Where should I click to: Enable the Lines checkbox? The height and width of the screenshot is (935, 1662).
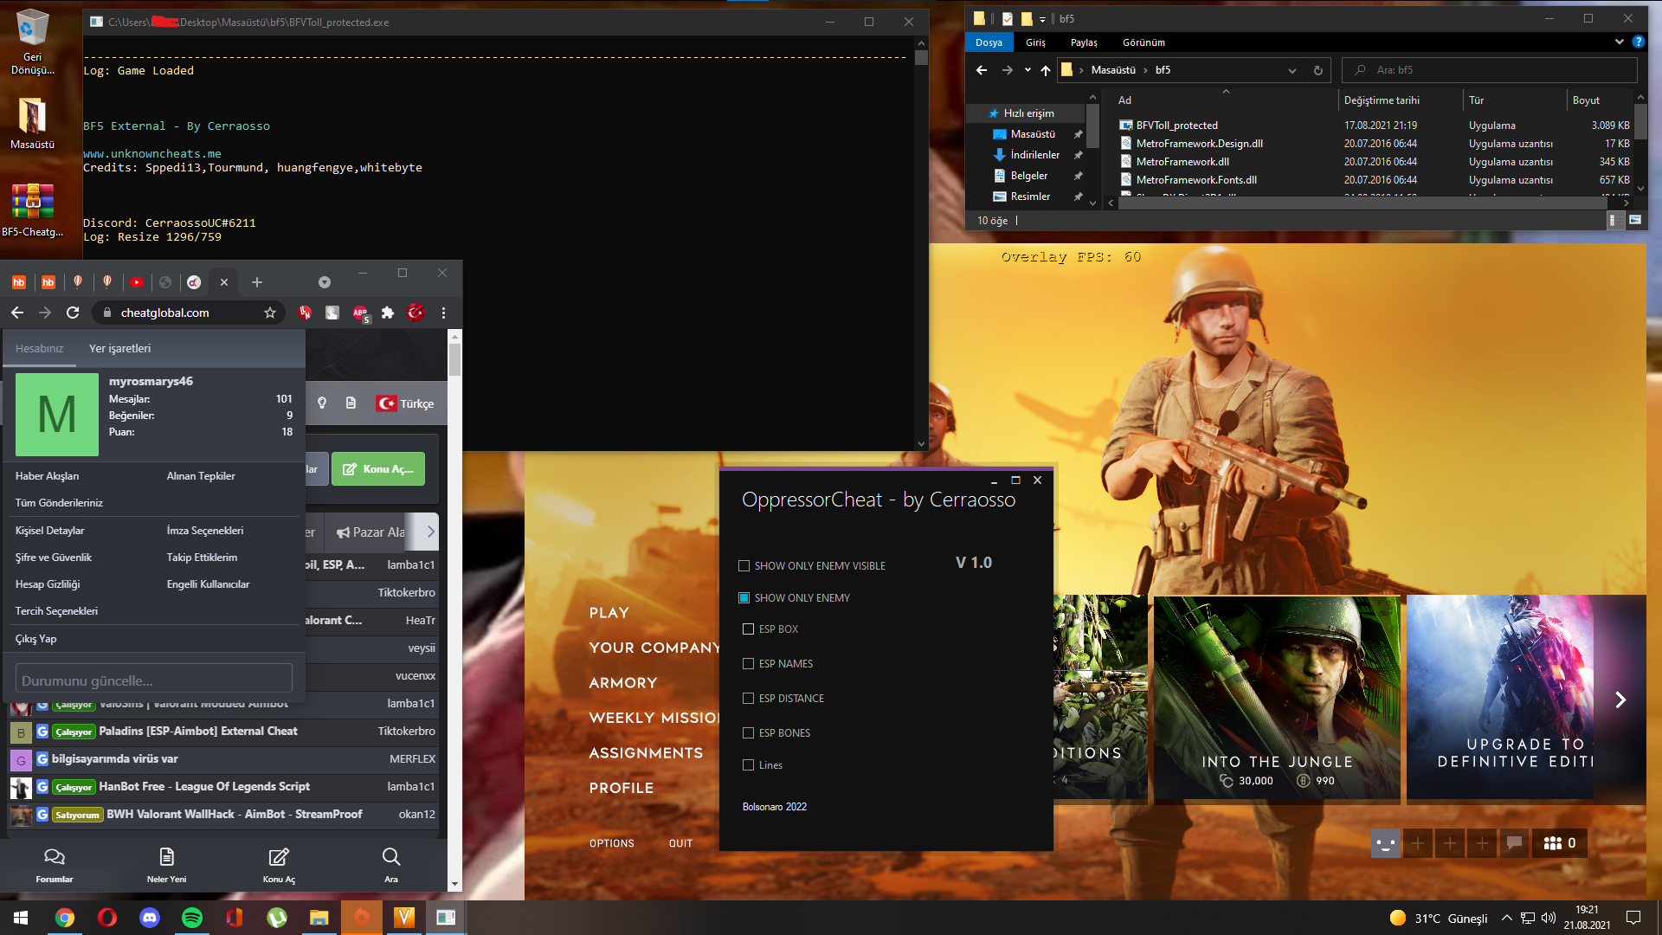748,764
